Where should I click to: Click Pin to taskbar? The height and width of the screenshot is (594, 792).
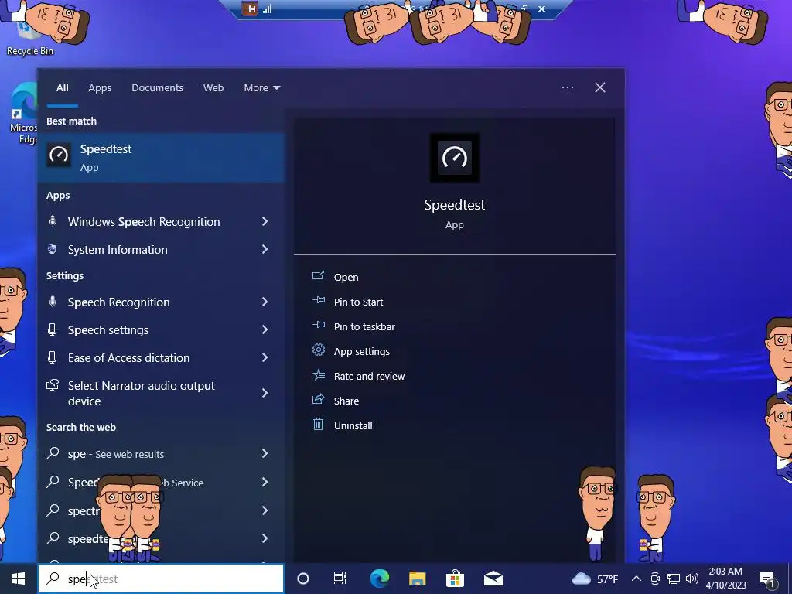[364, 326]
